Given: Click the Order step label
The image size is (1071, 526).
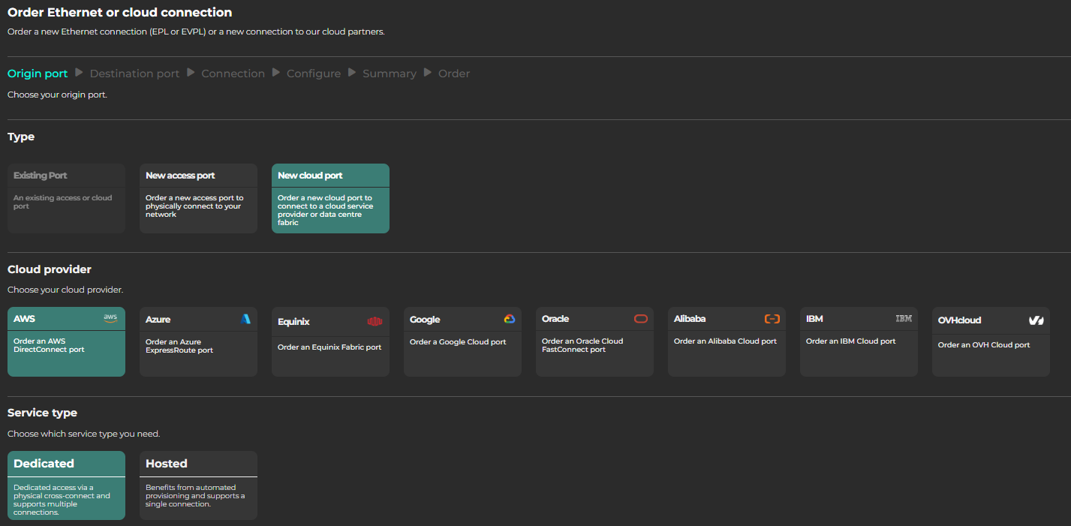Looking at the screenshot, I should tap(454, 74).
